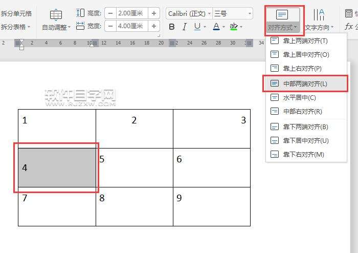The height and width of the screenshot is (253, 358).
Task: Select 靠下右对齐(M) alignment option
Action: coord(306,155)
